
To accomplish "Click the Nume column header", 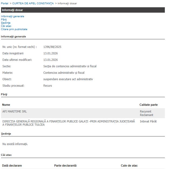I will tap(6, 105).
